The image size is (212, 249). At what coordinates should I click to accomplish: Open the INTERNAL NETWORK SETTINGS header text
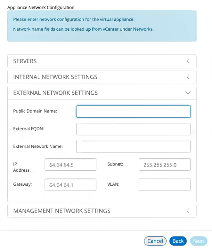pos(55,77)
